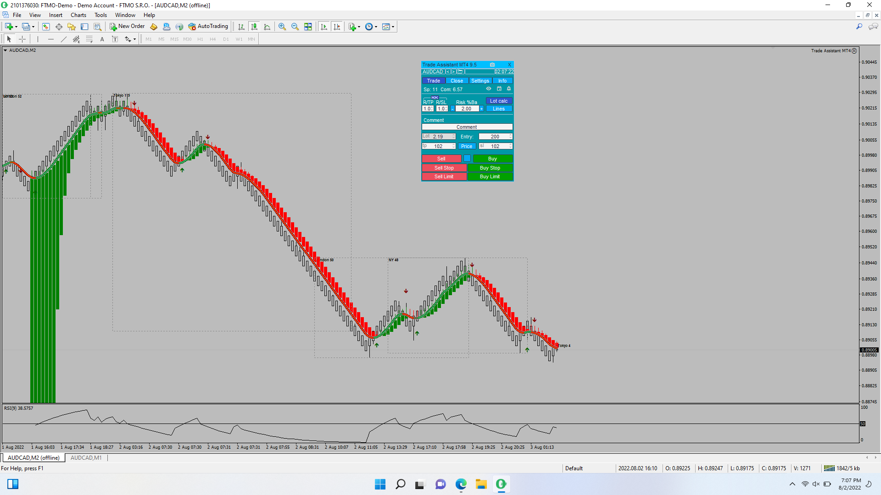Expand the arrows objects dropdown

[134, 39]
